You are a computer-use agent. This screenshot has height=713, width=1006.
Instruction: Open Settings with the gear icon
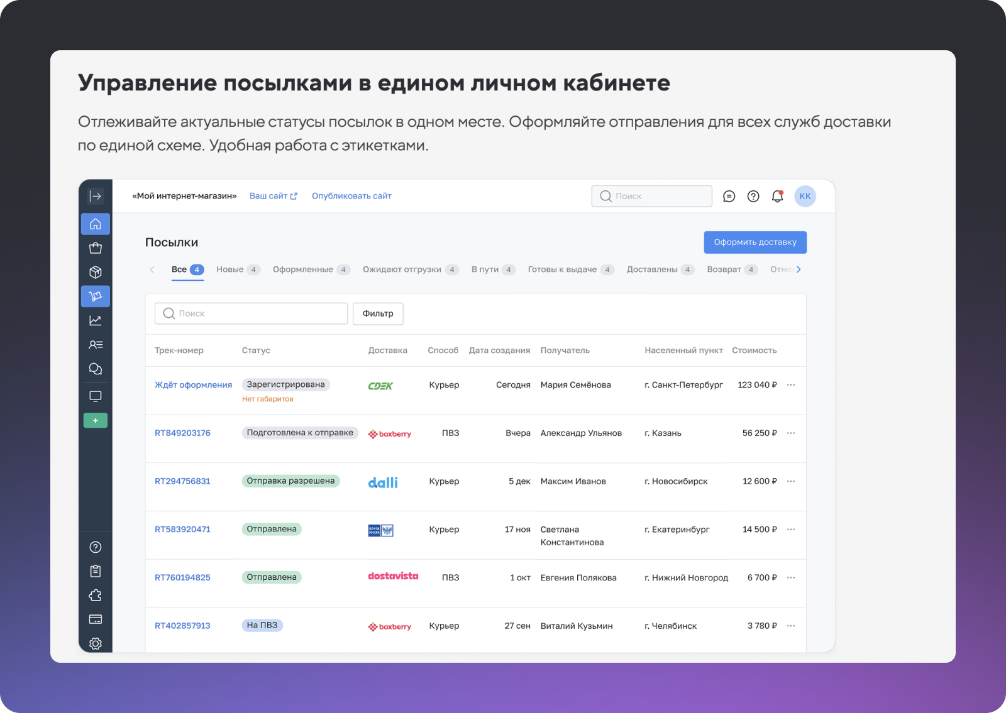click(96, 643)
